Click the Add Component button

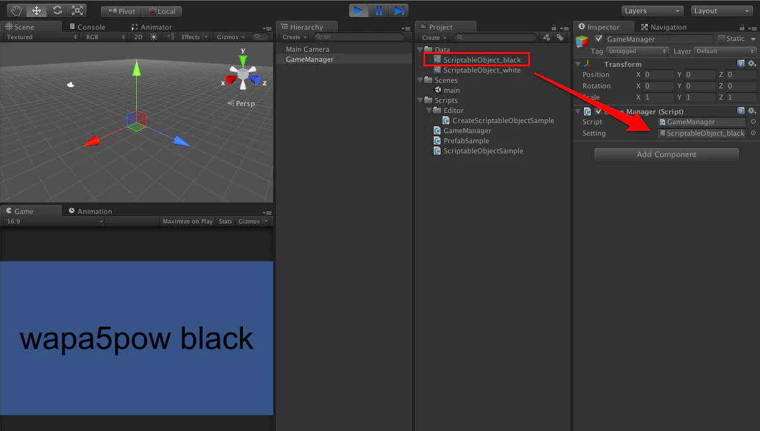[x=667, y=155]
